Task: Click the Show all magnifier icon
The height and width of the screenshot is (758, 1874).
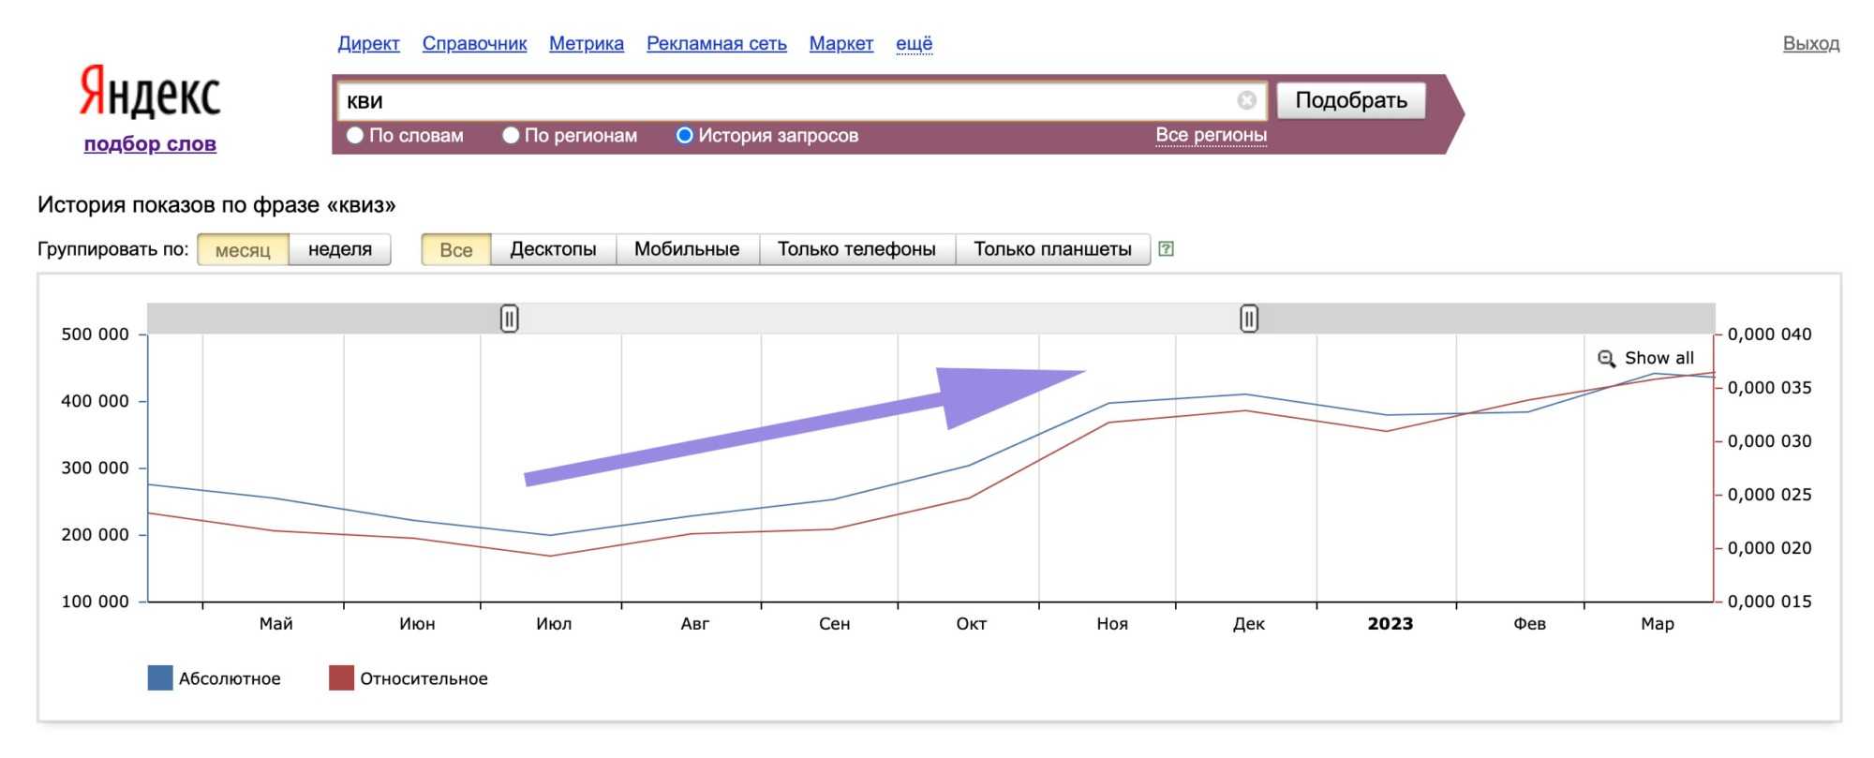Action: click(x=1606, y=359)
